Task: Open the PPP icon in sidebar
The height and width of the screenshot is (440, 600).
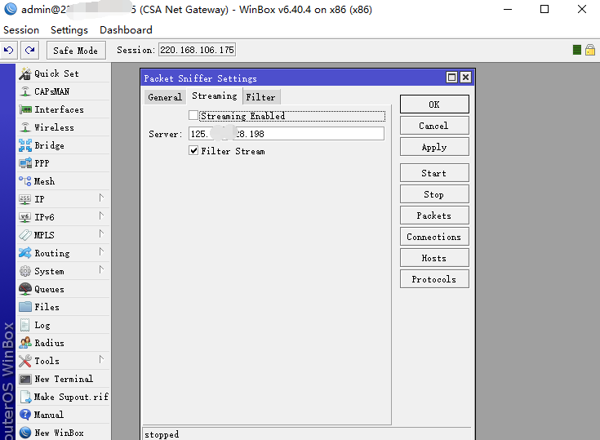Action: click(25, 163)
